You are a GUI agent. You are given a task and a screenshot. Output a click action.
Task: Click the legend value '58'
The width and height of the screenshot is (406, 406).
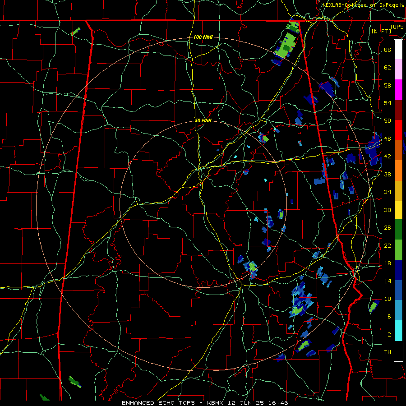click(x=388, y=85)
